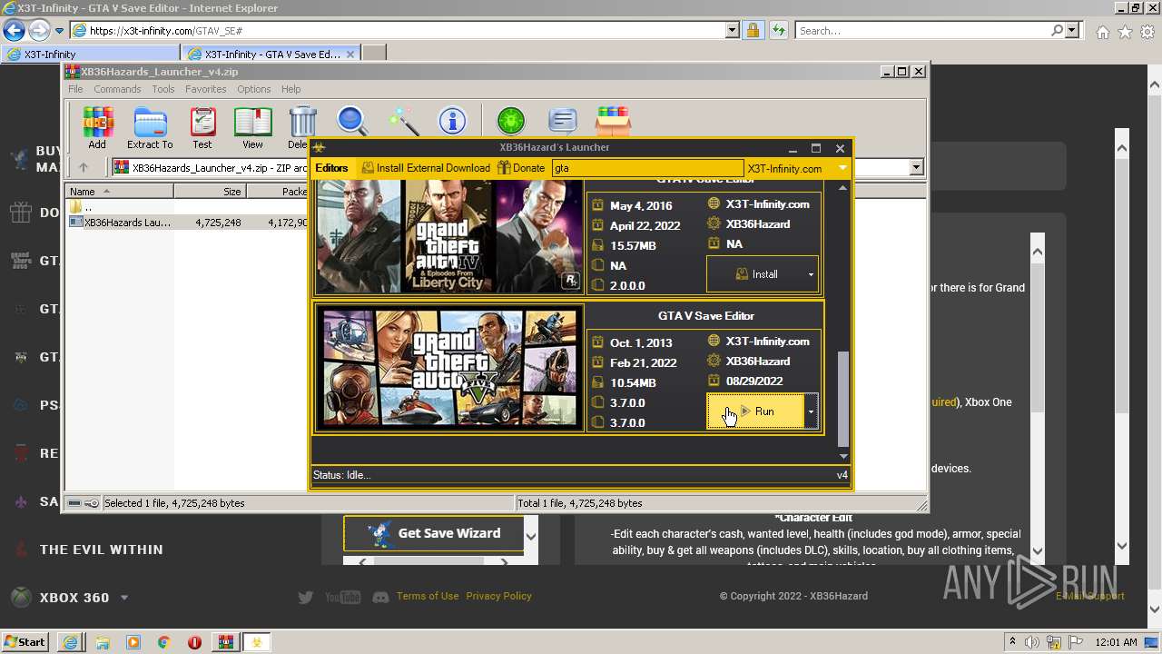Click the GTA V cover thumbnail
1162x654 pixels.
[x=448, y=368]
